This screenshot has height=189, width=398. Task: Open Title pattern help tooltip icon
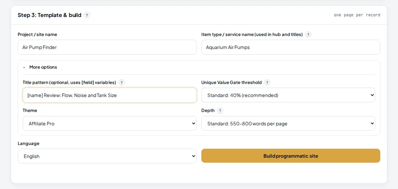tap(122, 82)
